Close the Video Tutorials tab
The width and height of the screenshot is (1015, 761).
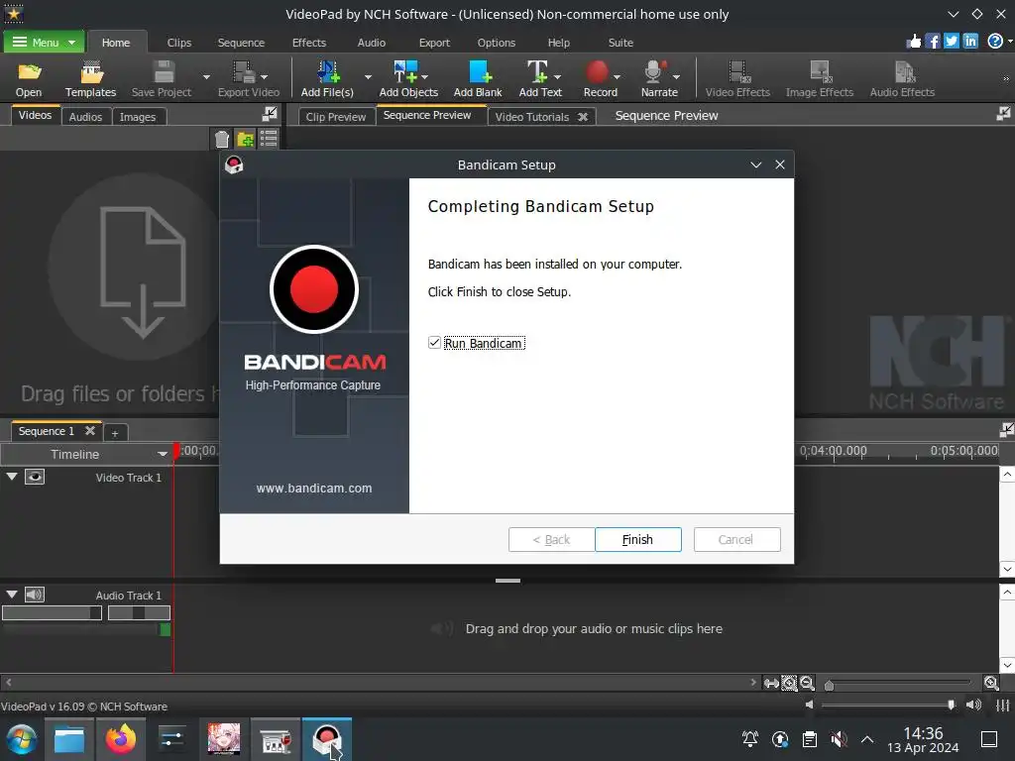click(582, 117)
